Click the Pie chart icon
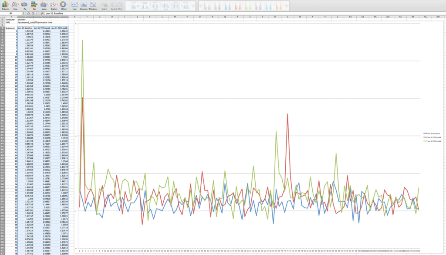Viewport: 446px width, 255px height. 24,4
